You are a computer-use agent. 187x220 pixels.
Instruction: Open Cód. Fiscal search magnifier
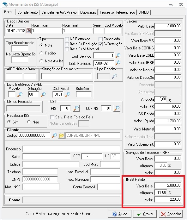click(x=68, y=94)
